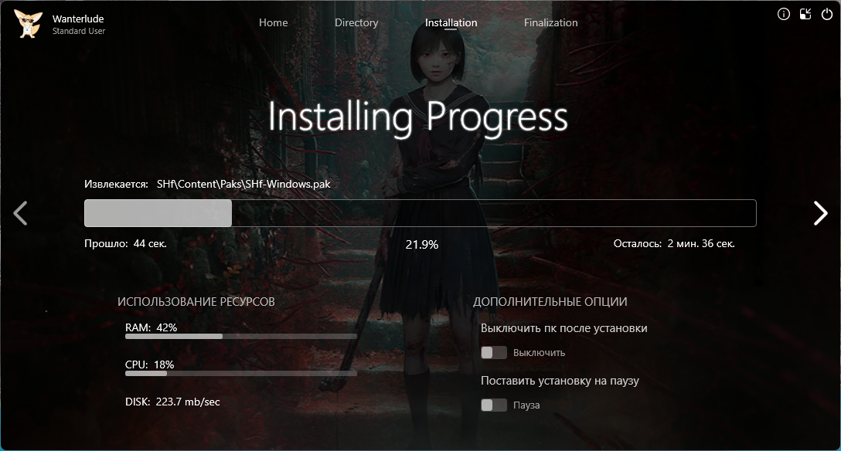This screenshot has width=841, height=451.
Task: Advance to next page with right arrow
Action: [x=820, y=213]
